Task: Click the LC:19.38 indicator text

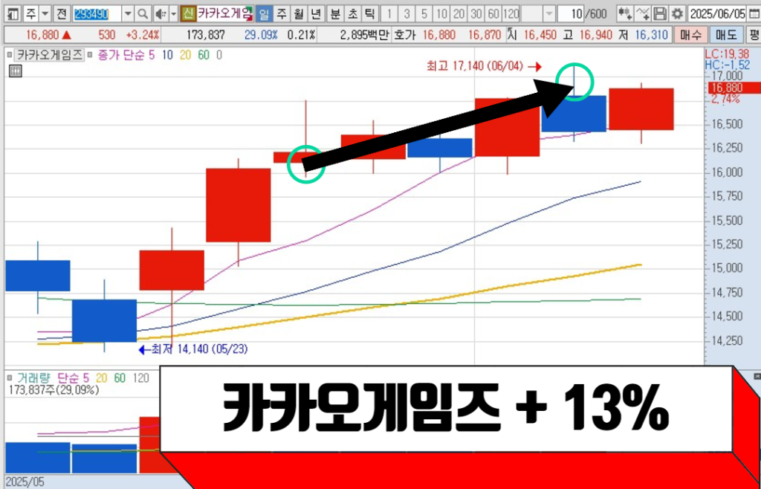Action: point(728,53)
